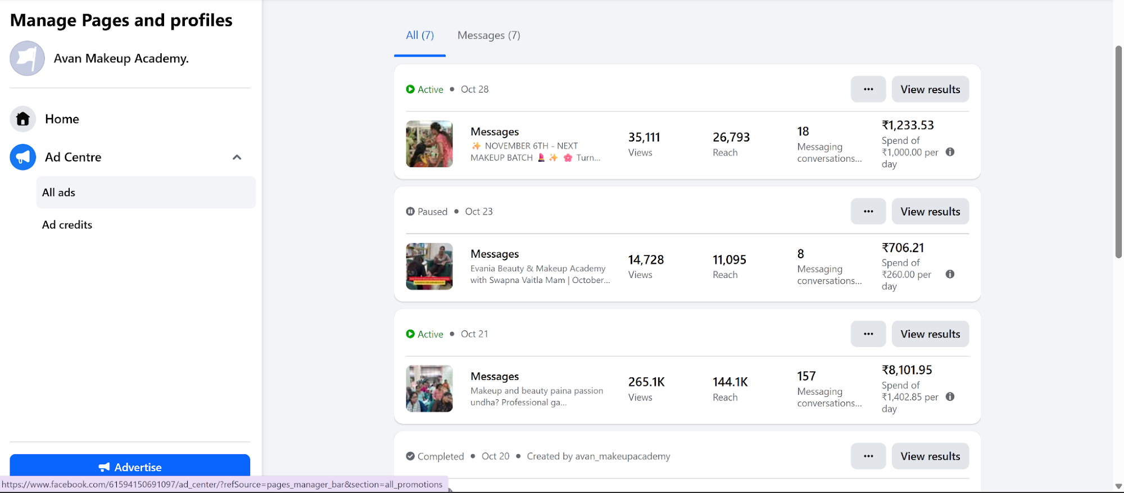
Task: Open more options for Oct 23 ad
Action: click(x=868, y=212)
